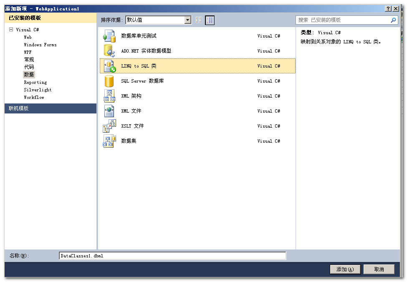The image size is (407, 282).
Task: Select the Reporting category in sidebar
Action: click(x=35, y=82)
